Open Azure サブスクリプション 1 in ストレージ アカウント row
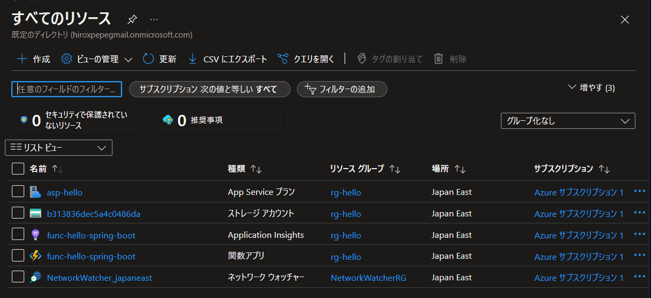This screenshot has height=298, width=651. [x=579, y=214]
